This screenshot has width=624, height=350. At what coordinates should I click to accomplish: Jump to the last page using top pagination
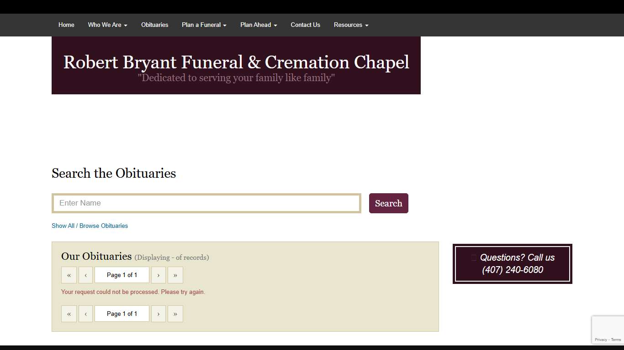pyautogui.click(x=175, y=275)
